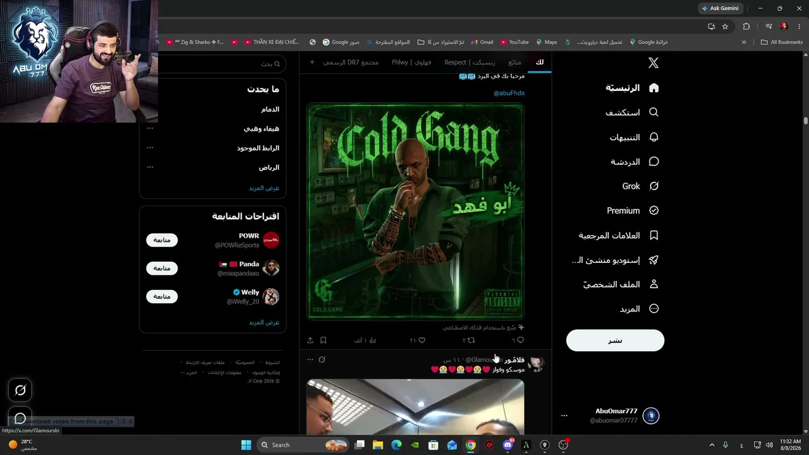Go to الرئيسيّة home in the sidebar

pos(632,88)
